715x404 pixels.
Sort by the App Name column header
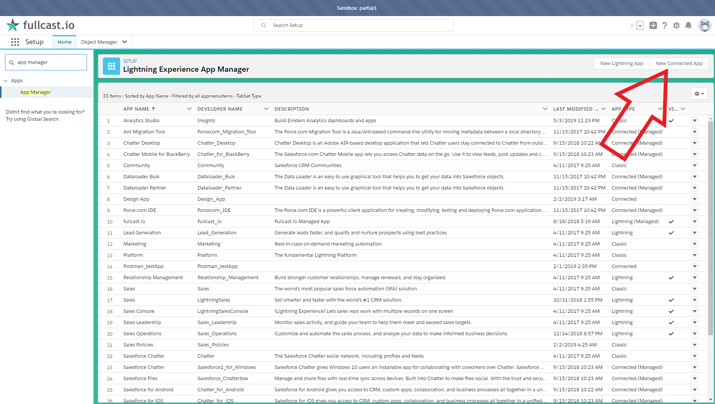tap(139, 109)
